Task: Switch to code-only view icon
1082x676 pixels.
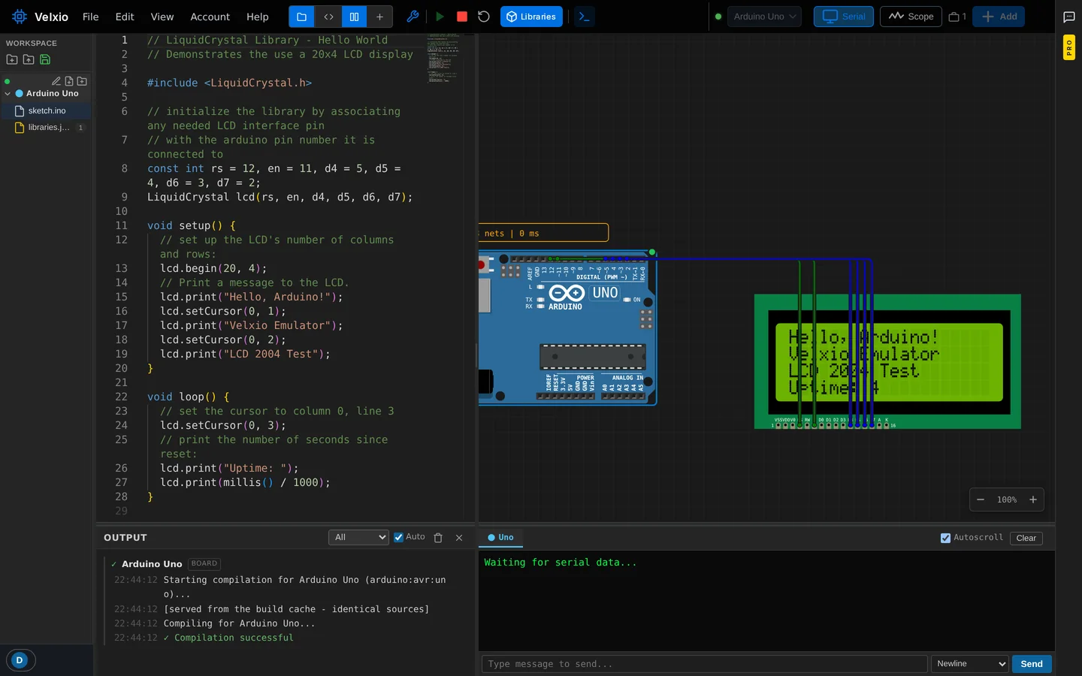Action: [x=328, y=17]
